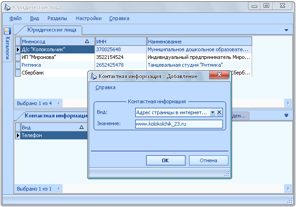The image size is (296, 207).
Task: Click row selector box for Сбербанк
Action: coord(18,73)
